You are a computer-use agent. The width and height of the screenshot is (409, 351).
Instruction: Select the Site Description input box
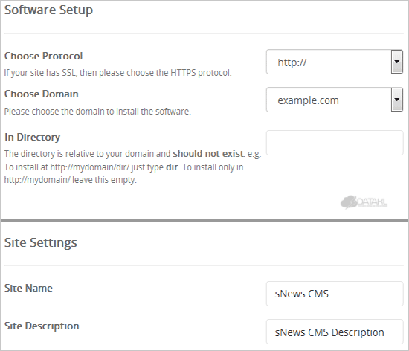coord(335,332)
